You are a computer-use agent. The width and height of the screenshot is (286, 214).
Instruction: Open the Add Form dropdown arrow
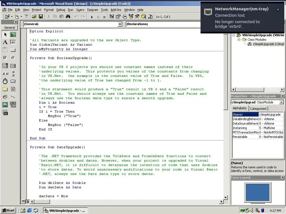point(21,16)
